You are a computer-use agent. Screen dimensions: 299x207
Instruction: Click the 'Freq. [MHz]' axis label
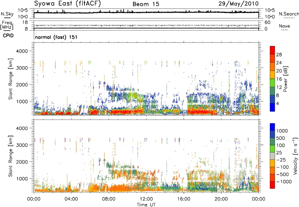tap(7, 25)
